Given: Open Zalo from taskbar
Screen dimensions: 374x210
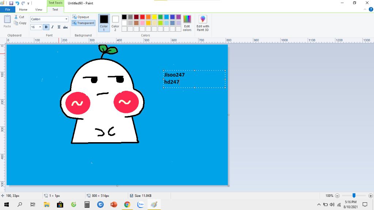Looking at the screenshot, I should click(141, 205).
